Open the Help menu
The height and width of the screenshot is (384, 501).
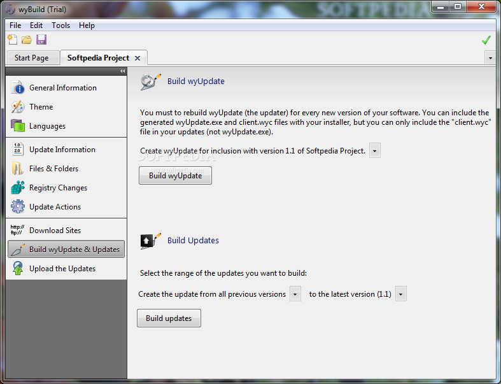point(87,25)
